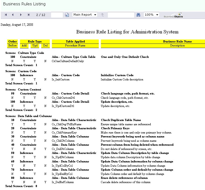Image resolution: width=205 pixels, height=190 pixels.
Task: Click 'Check Duplicate Table Name' rule
Action: click(121, 120)
